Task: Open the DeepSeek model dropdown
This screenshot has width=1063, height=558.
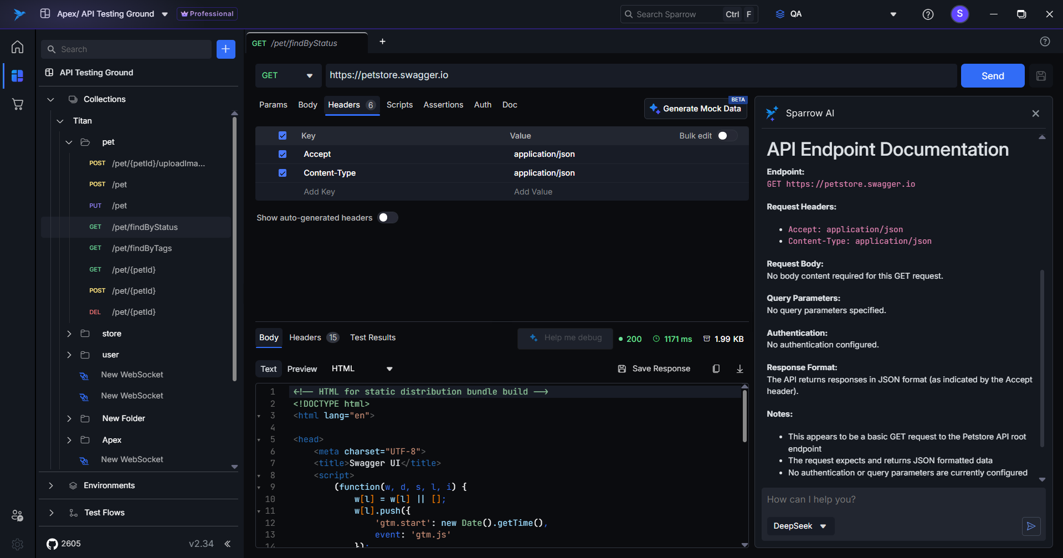Action: pos(800,526)
